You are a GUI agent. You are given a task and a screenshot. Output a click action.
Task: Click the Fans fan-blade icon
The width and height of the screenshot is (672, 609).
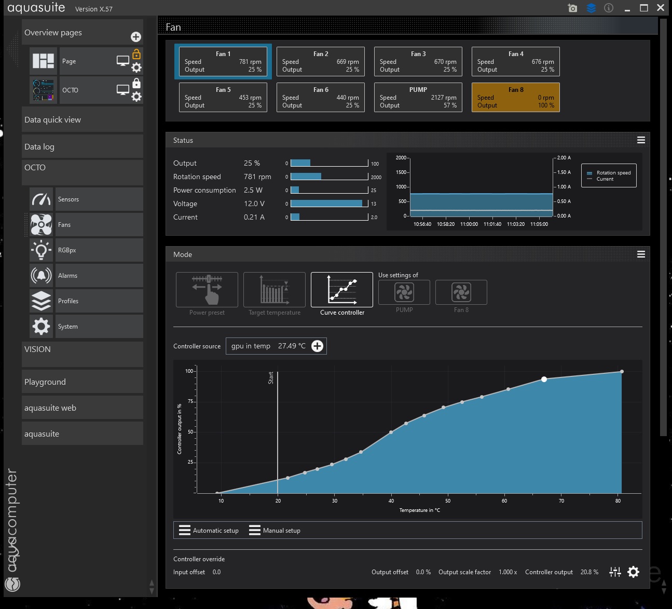(42, 225)
